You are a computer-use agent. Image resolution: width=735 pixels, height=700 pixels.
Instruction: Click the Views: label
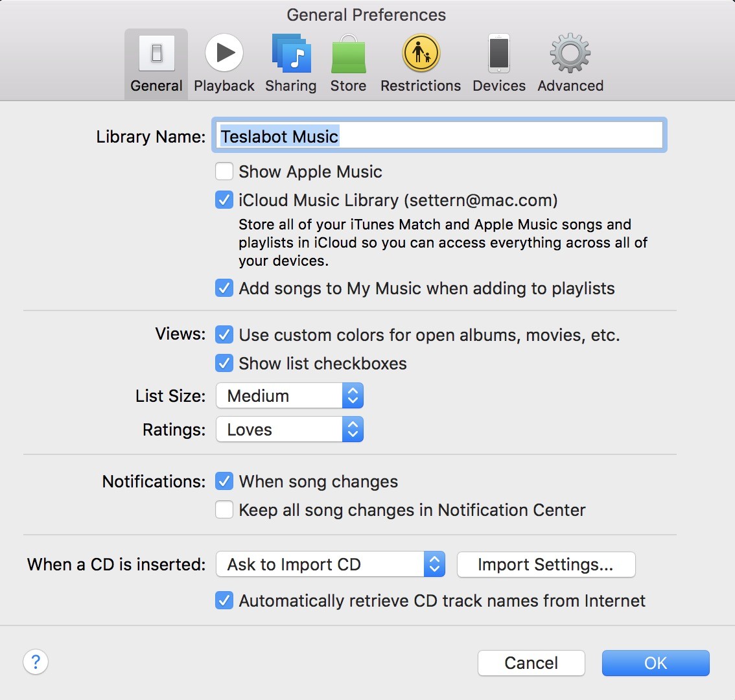[180, 334]
